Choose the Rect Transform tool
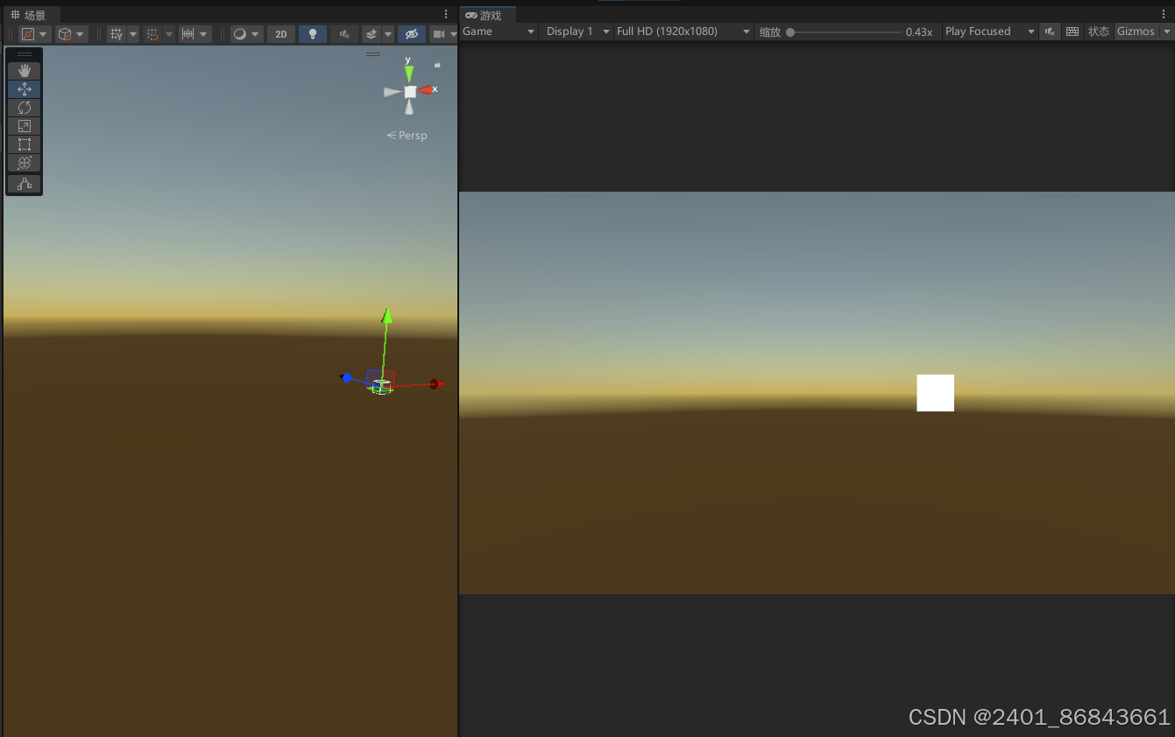Viewport: 1175px width, 737px height. pos(24,144)
